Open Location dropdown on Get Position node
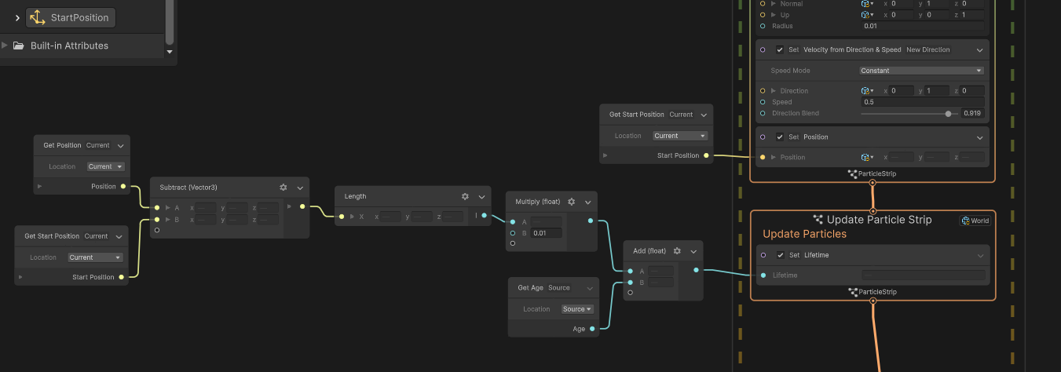The height and width of the screenshot is (372, 1061). point(106,166)
